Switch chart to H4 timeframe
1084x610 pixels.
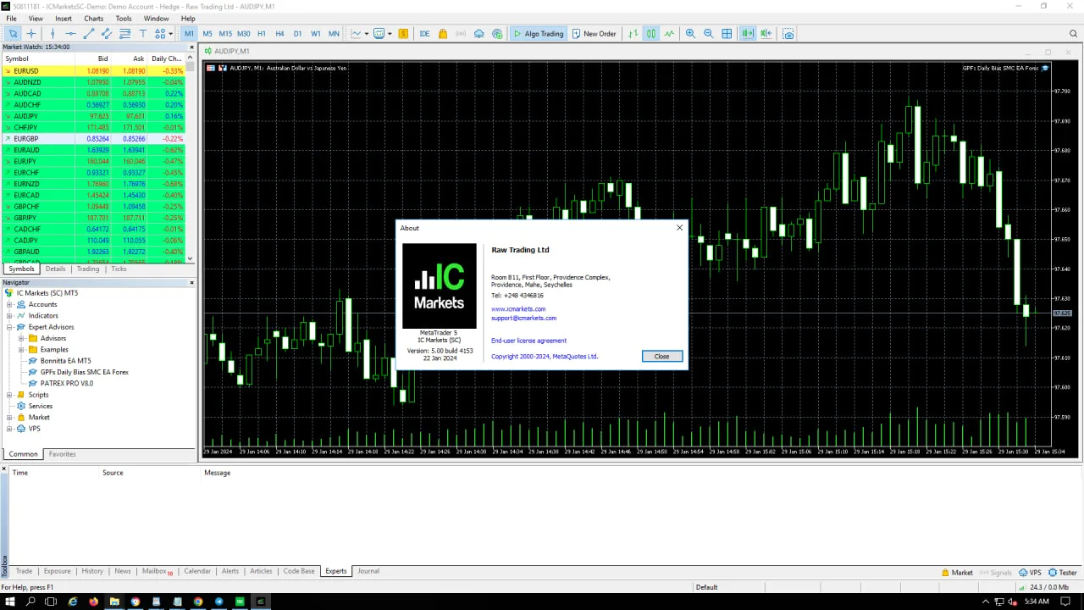[x=279, y=34]
